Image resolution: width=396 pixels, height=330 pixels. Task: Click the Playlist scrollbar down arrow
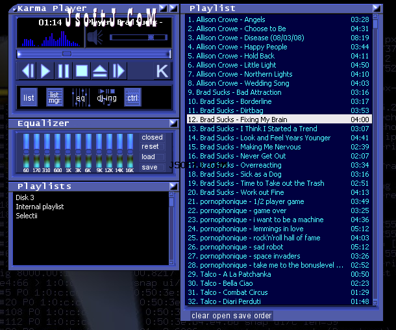pyautogui.click(x=375, y=302)
